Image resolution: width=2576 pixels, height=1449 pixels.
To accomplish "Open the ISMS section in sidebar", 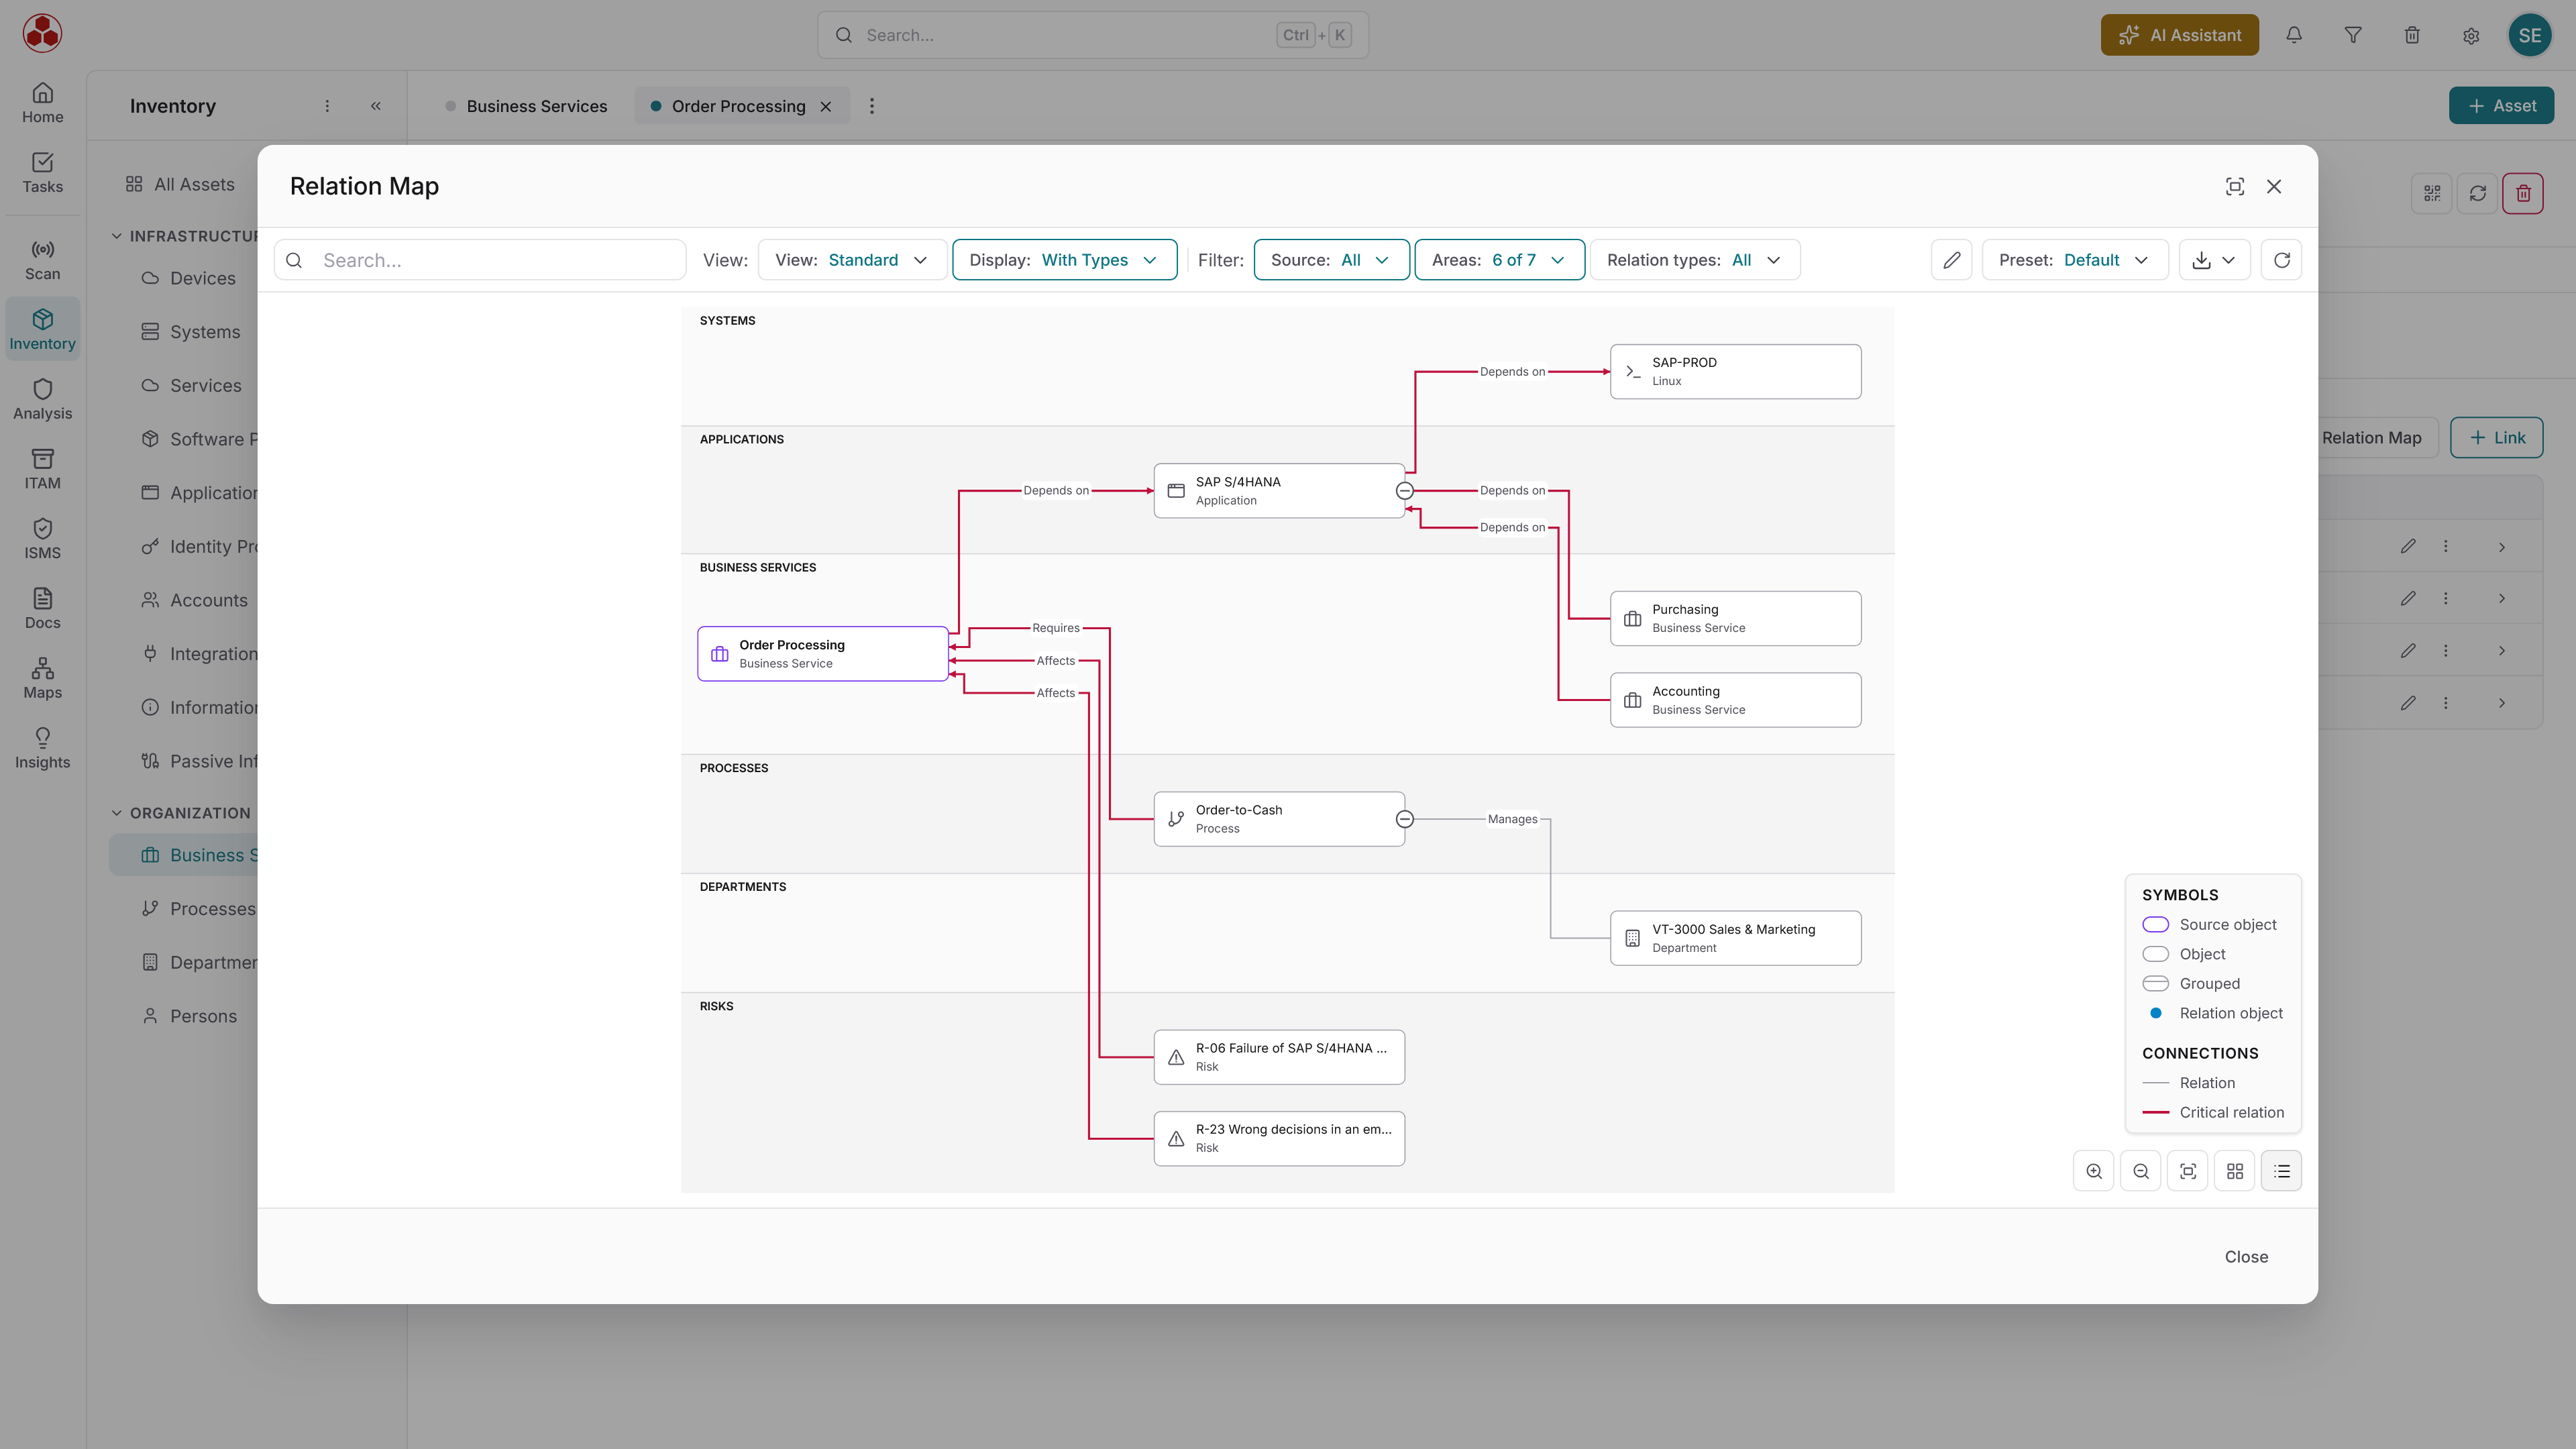I will click(42, 539).
